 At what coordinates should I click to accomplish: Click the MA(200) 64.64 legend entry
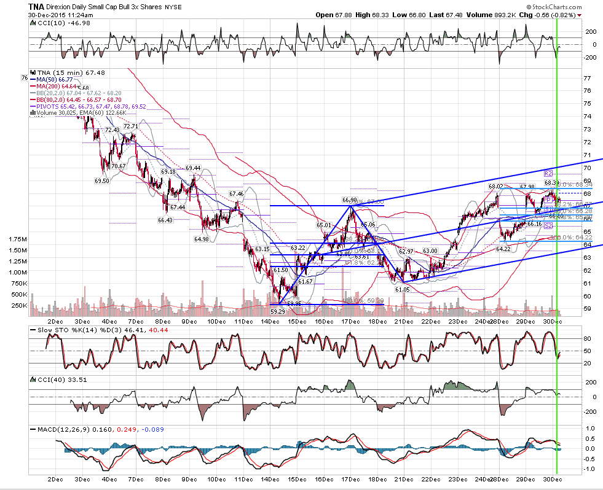tap(53, 87)
